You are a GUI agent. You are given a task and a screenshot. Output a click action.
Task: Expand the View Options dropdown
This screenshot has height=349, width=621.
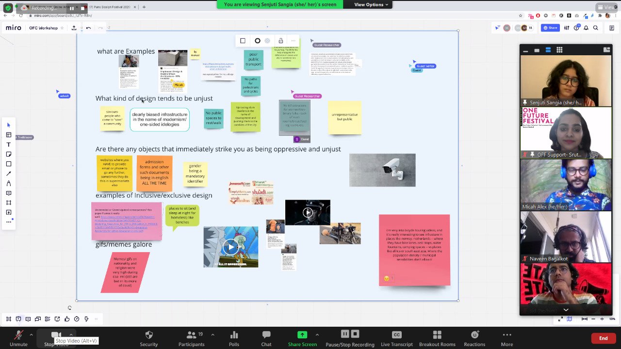[x=371, y=4]
